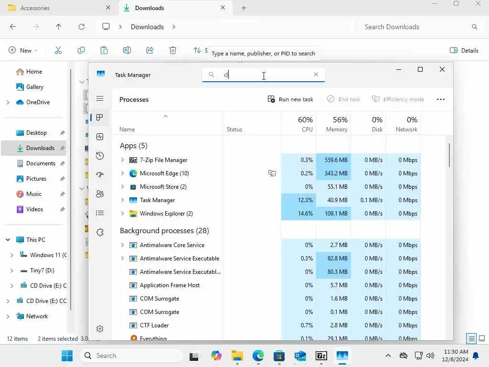Open Microsoft Edge from taskbar

click(258, 356)
